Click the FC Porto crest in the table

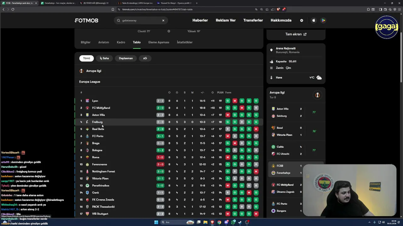point(87,136)
